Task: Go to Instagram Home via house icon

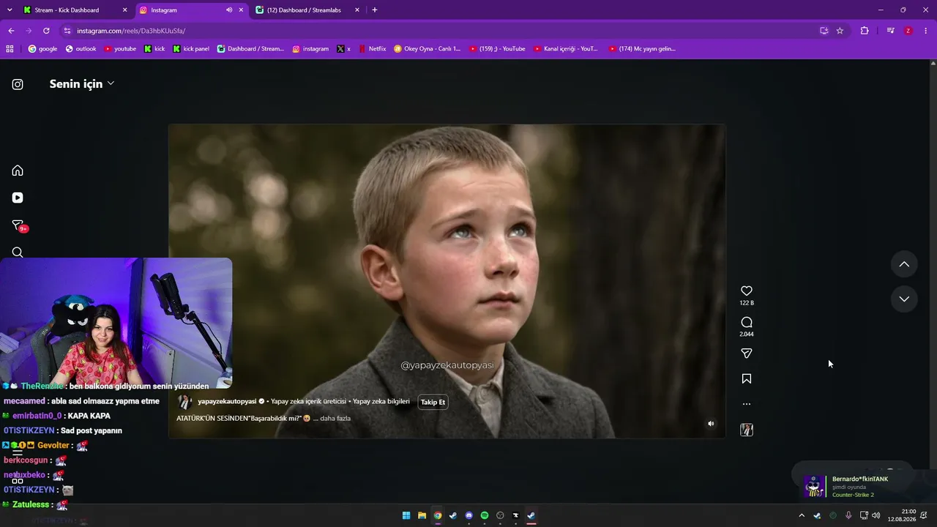Action: 18,171
